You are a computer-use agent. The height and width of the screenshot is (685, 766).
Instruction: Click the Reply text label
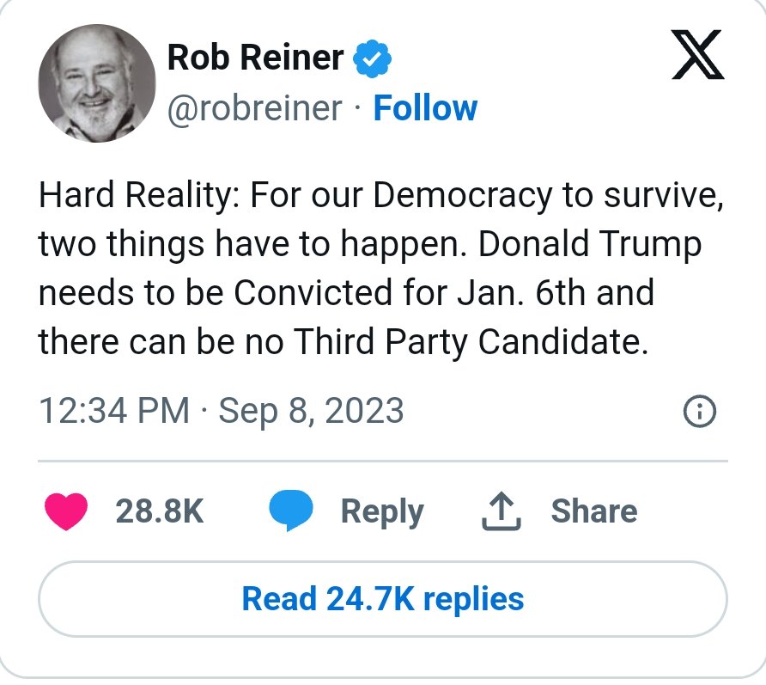click(382, 511)
